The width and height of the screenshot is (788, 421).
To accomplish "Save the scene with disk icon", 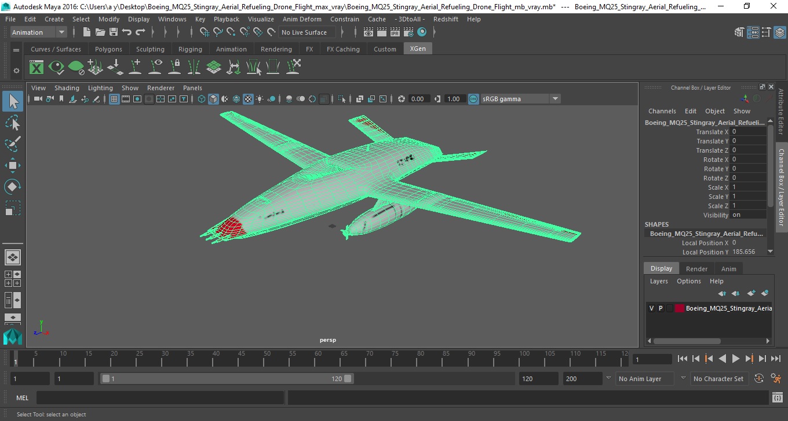I will click(114, 32).
